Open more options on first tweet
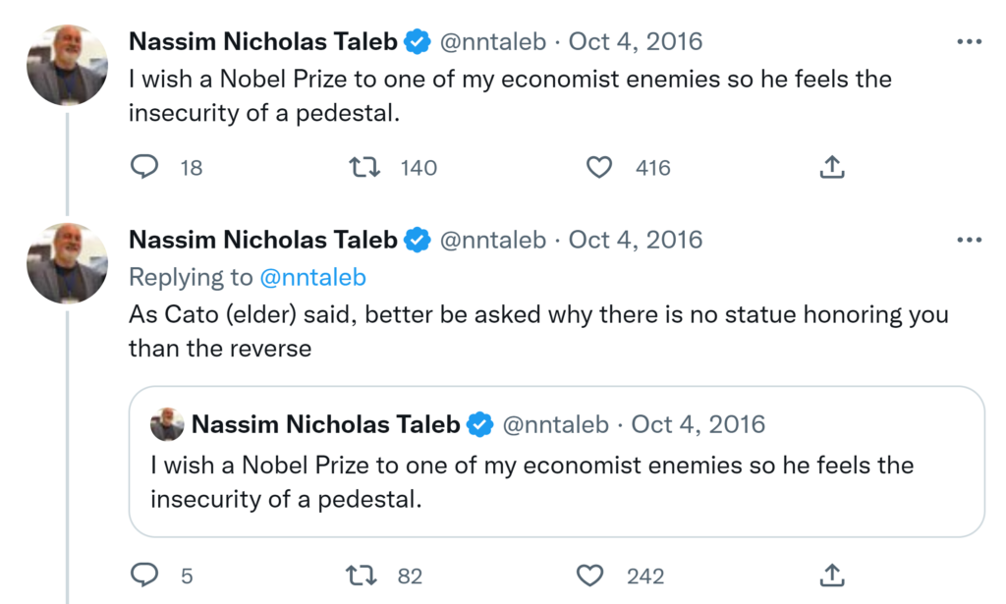This screenshot has height=604, width=1006. 969,42
